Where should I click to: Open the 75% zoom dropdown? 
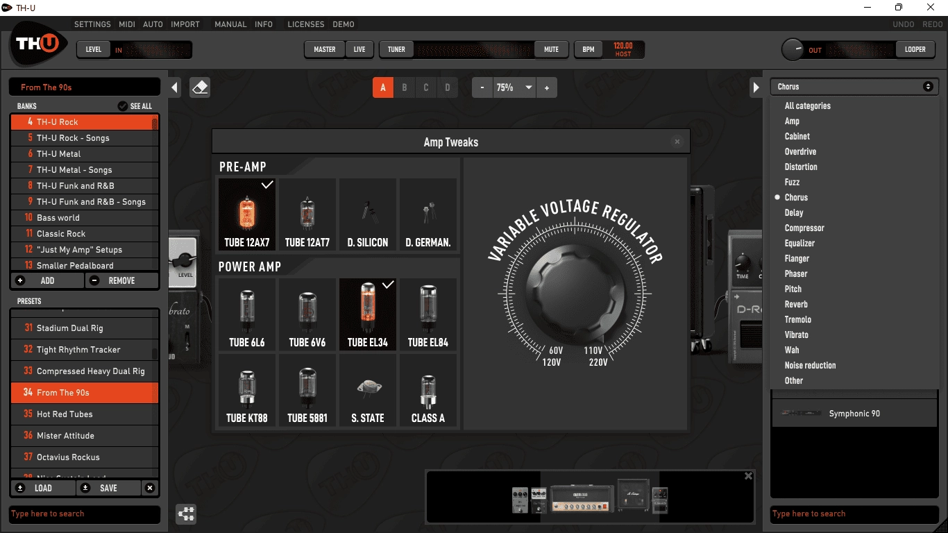(x=514, y=87)
